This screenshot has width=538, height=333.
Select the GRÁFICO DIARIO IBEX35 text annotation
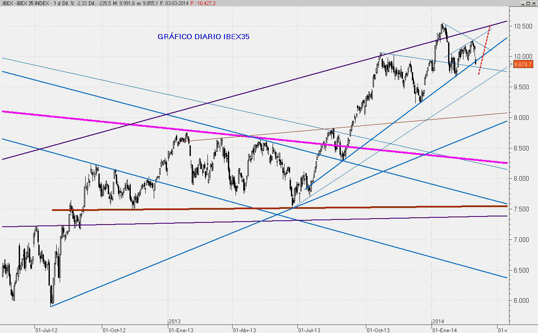click(203, 37)
